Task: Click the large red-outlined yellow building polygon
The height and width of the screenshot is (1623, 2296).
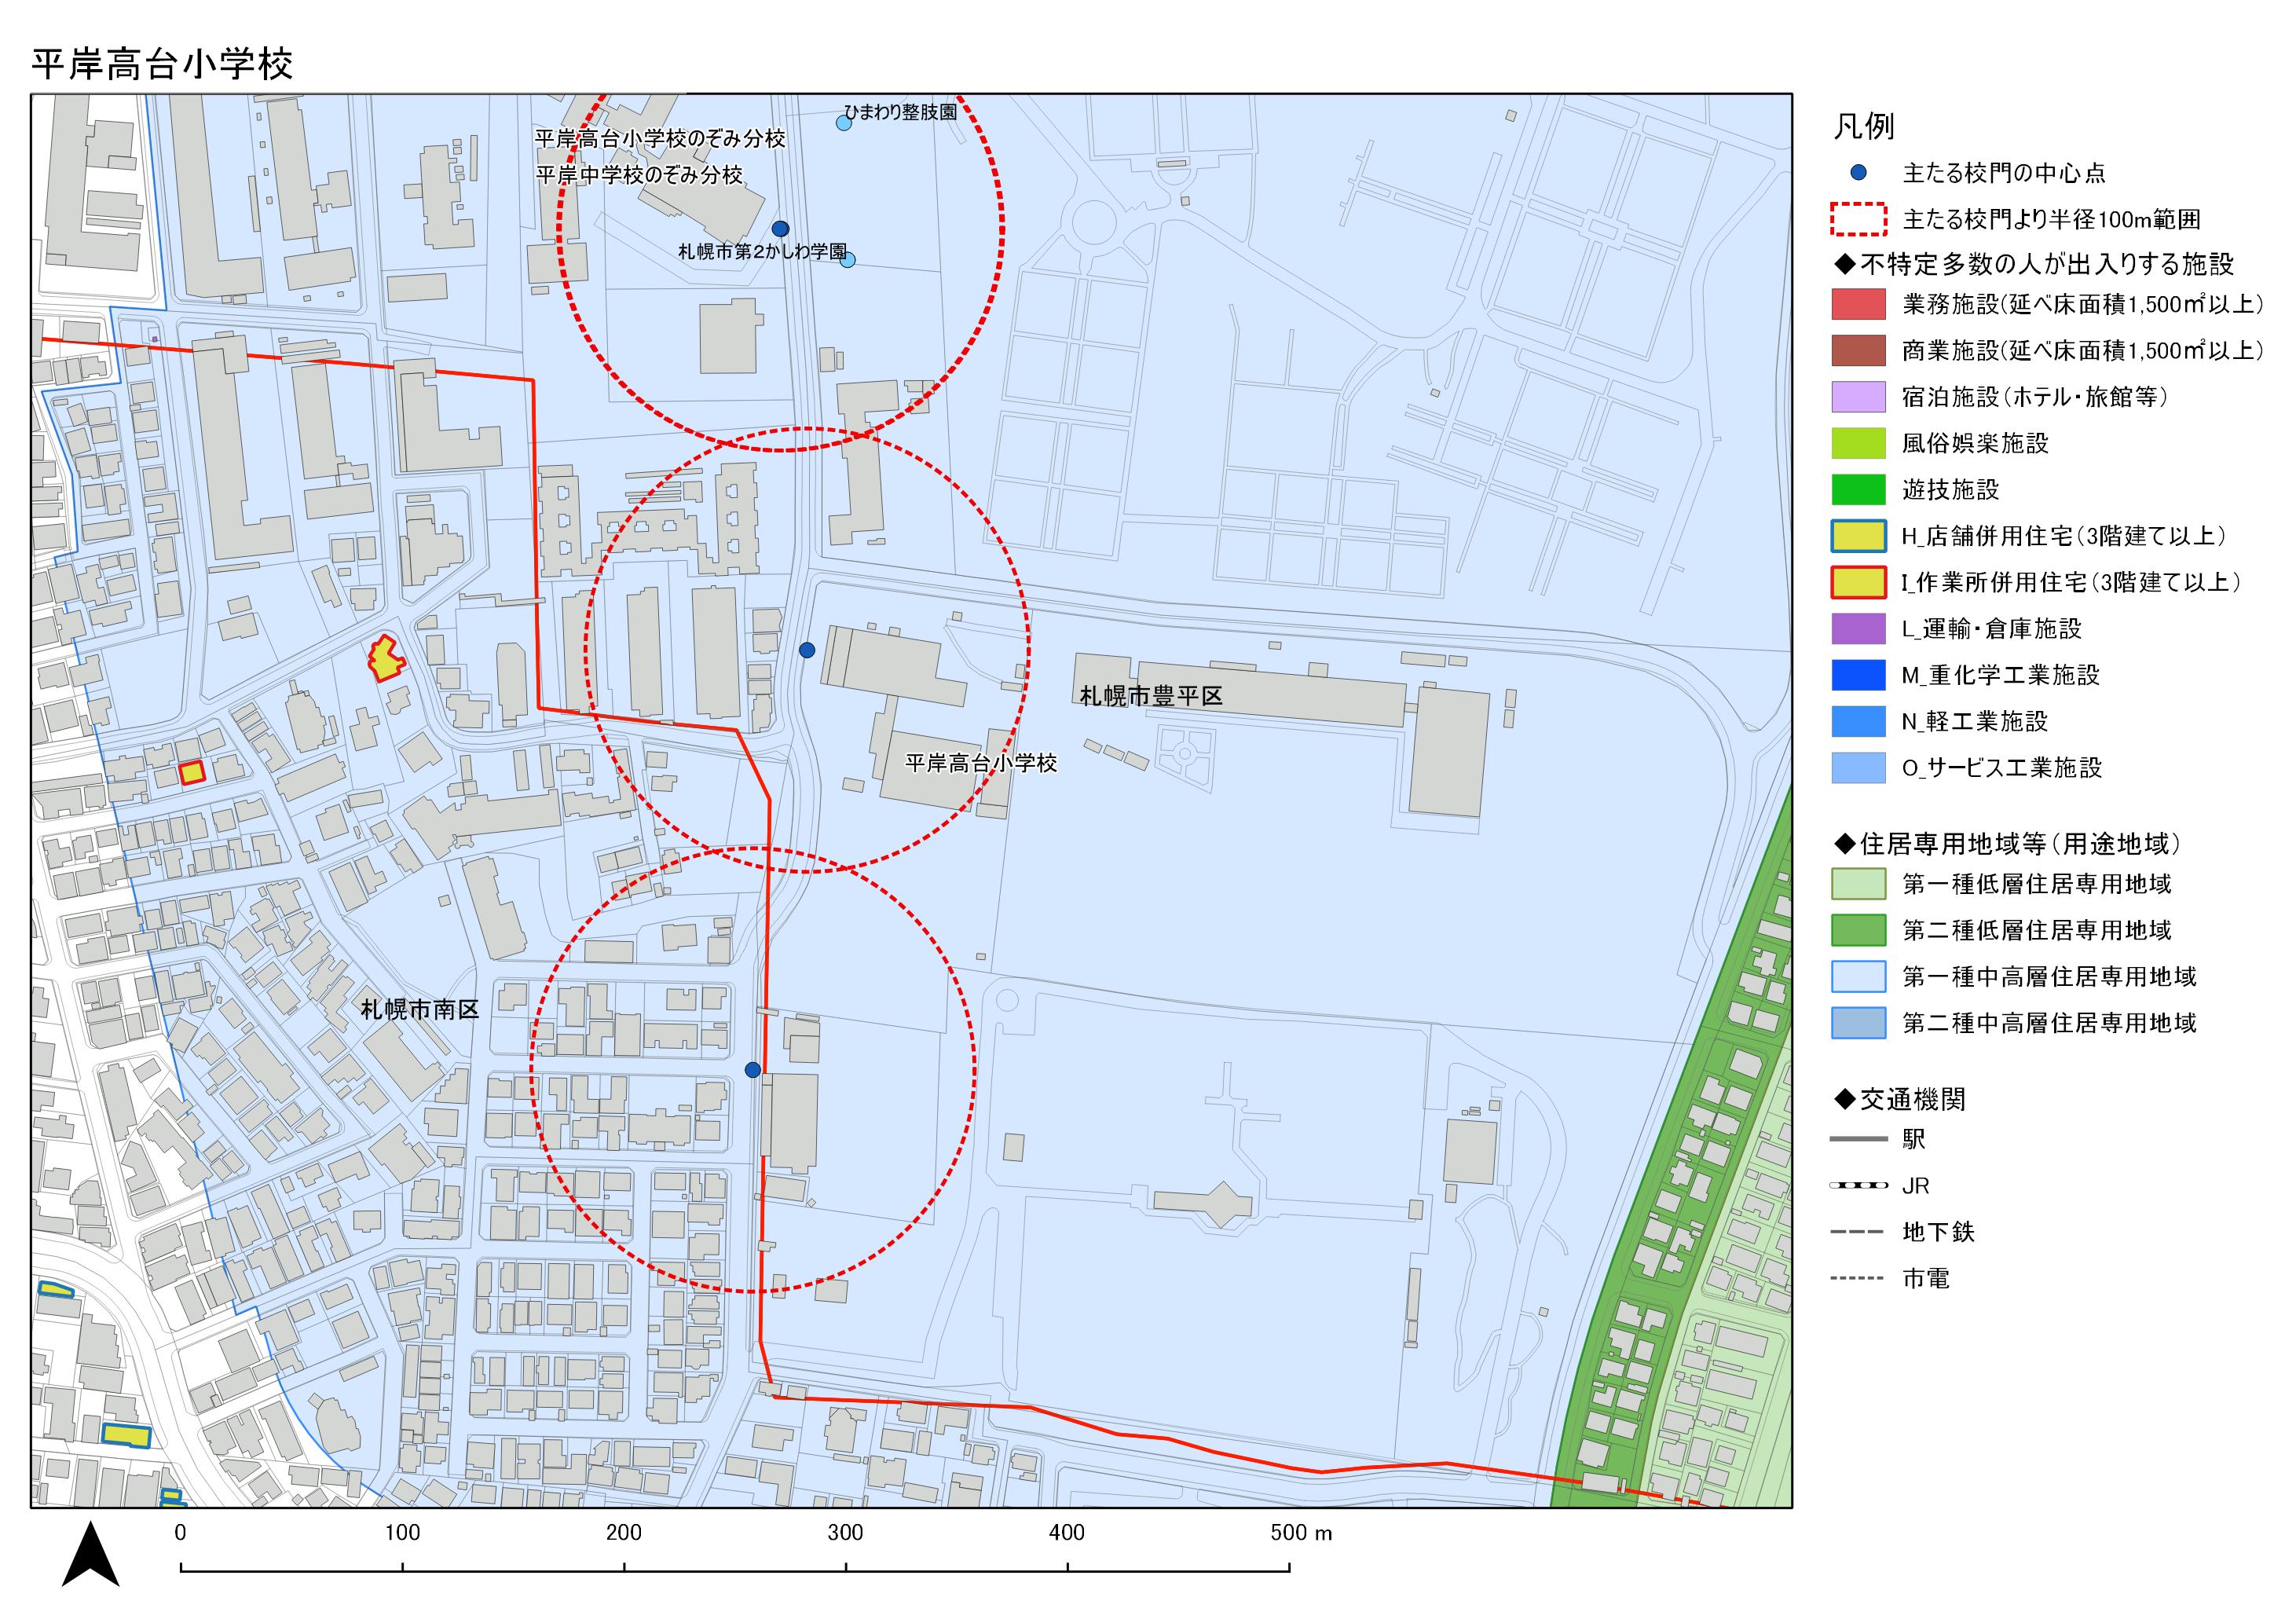Action: (385, 659)
